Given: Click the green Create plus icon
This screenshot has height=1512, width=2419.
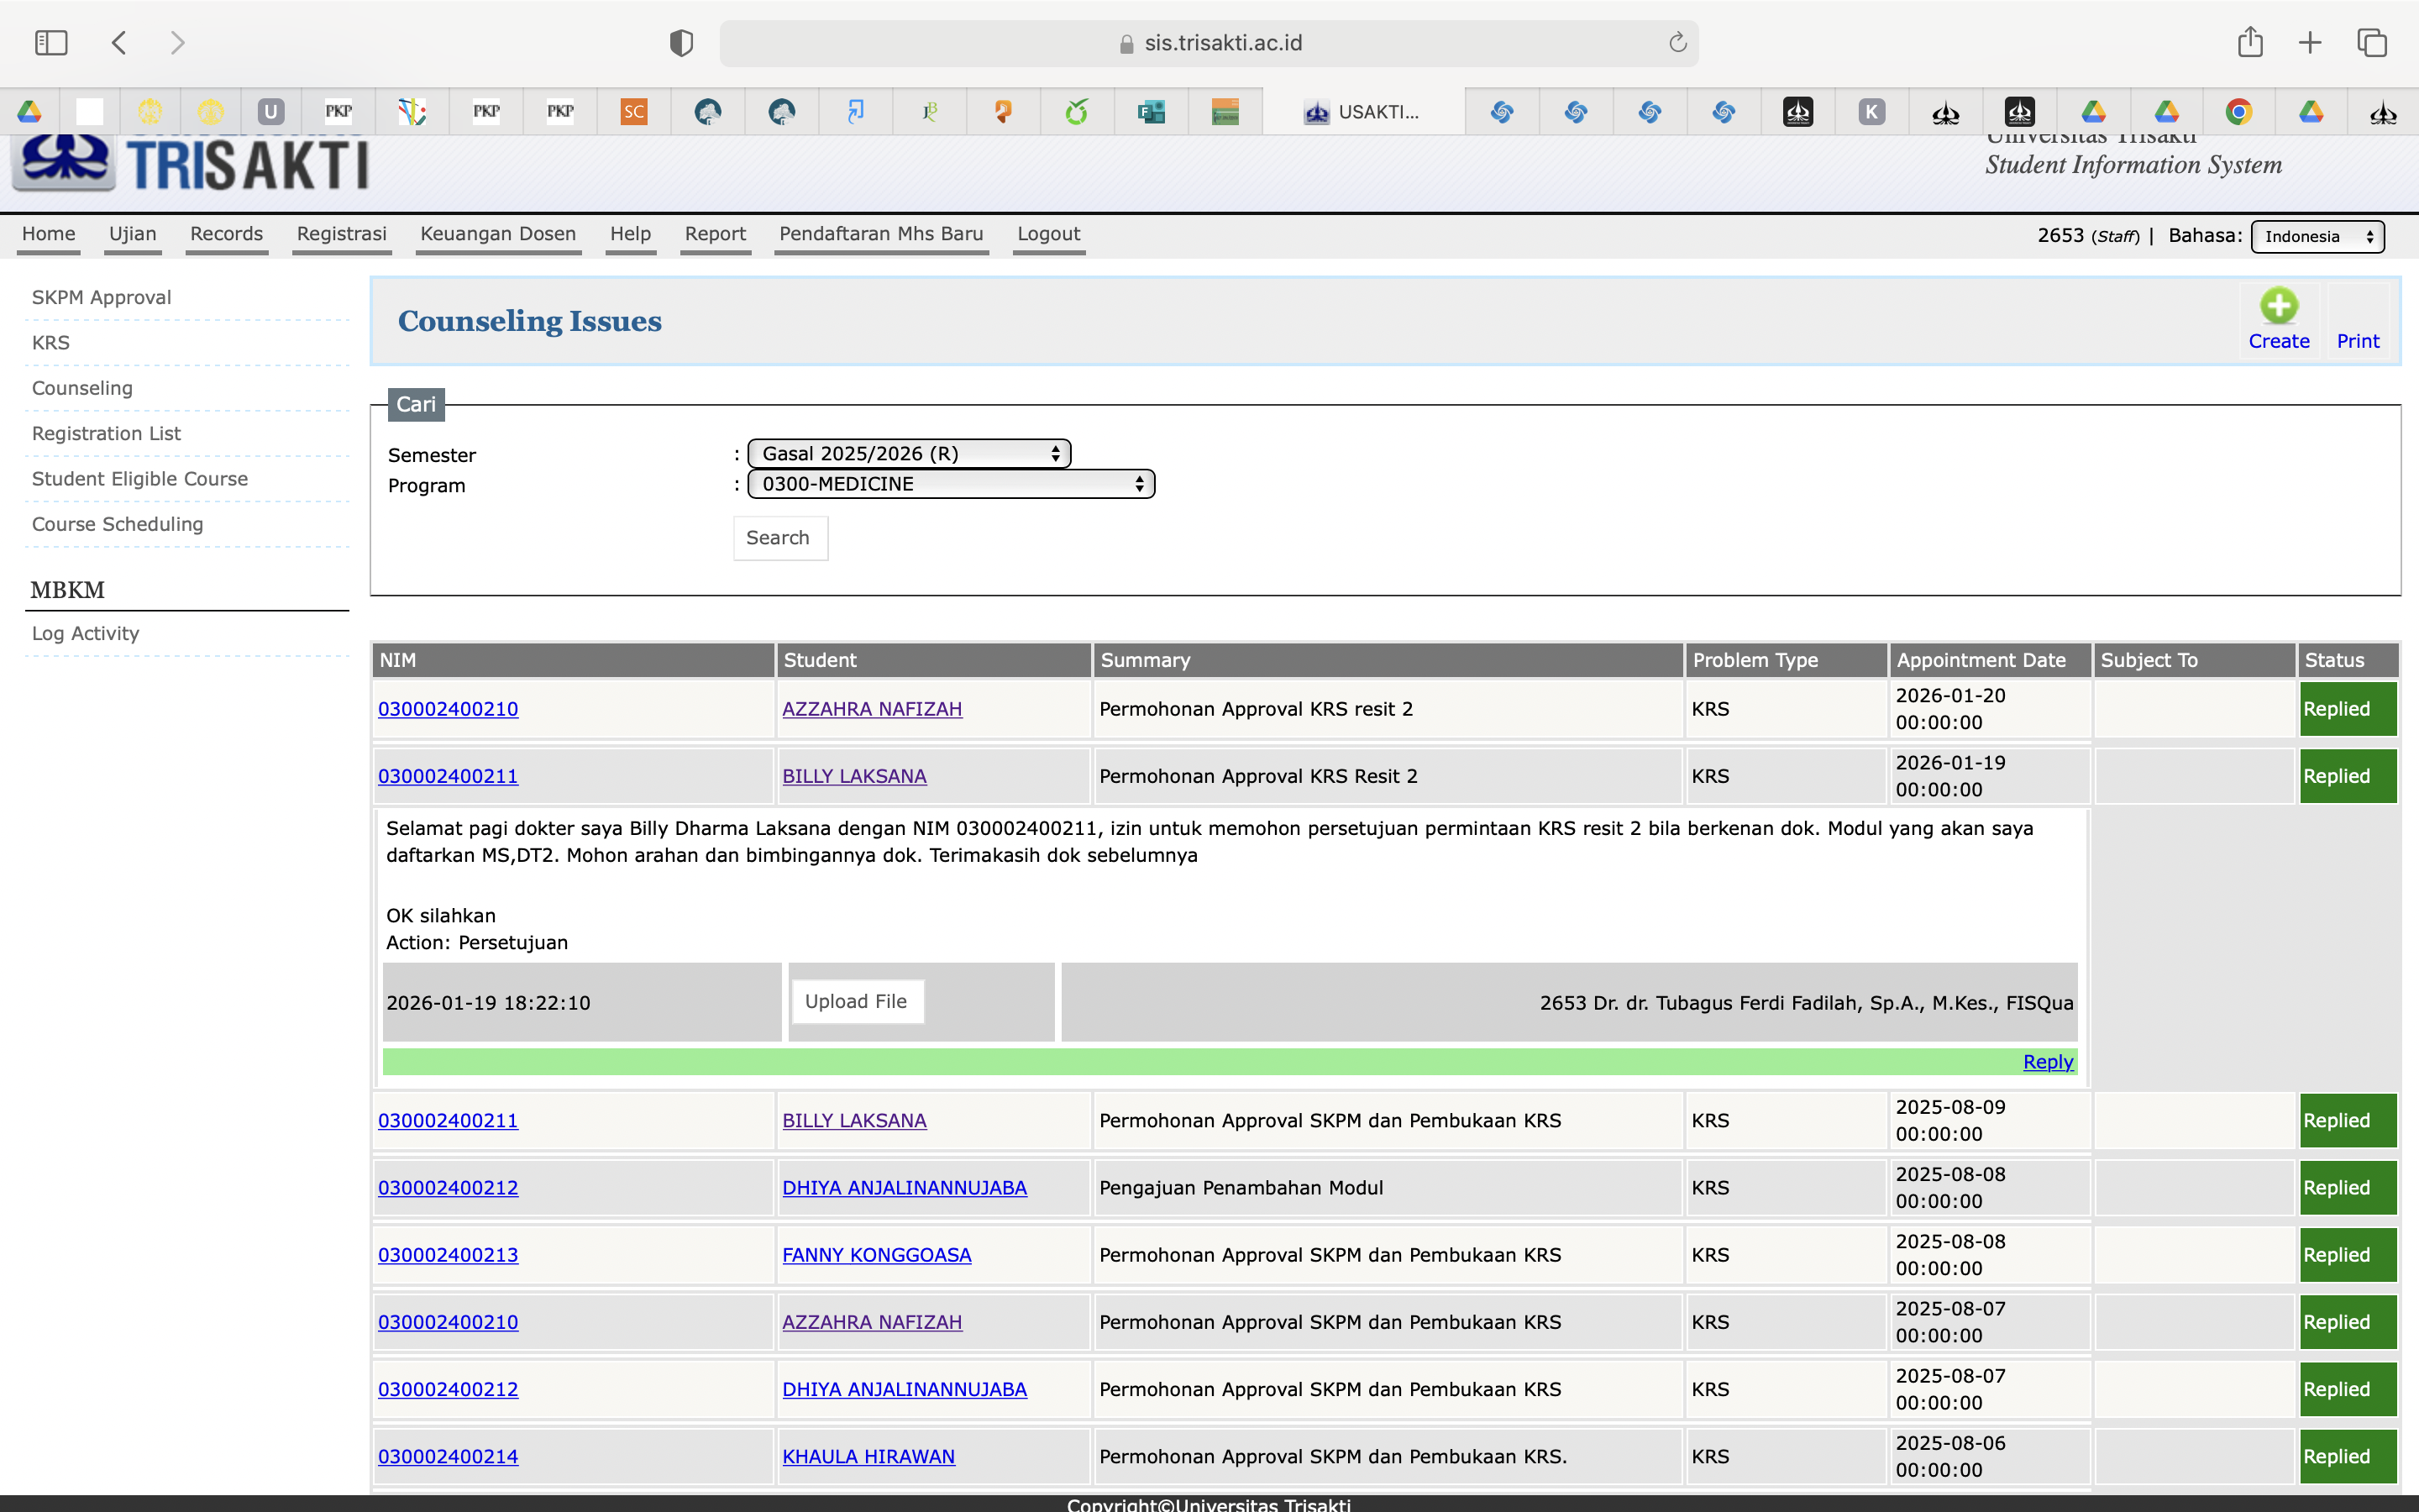Looking at the screenshot, I should pyautogui.click(x=2278, y=306).
